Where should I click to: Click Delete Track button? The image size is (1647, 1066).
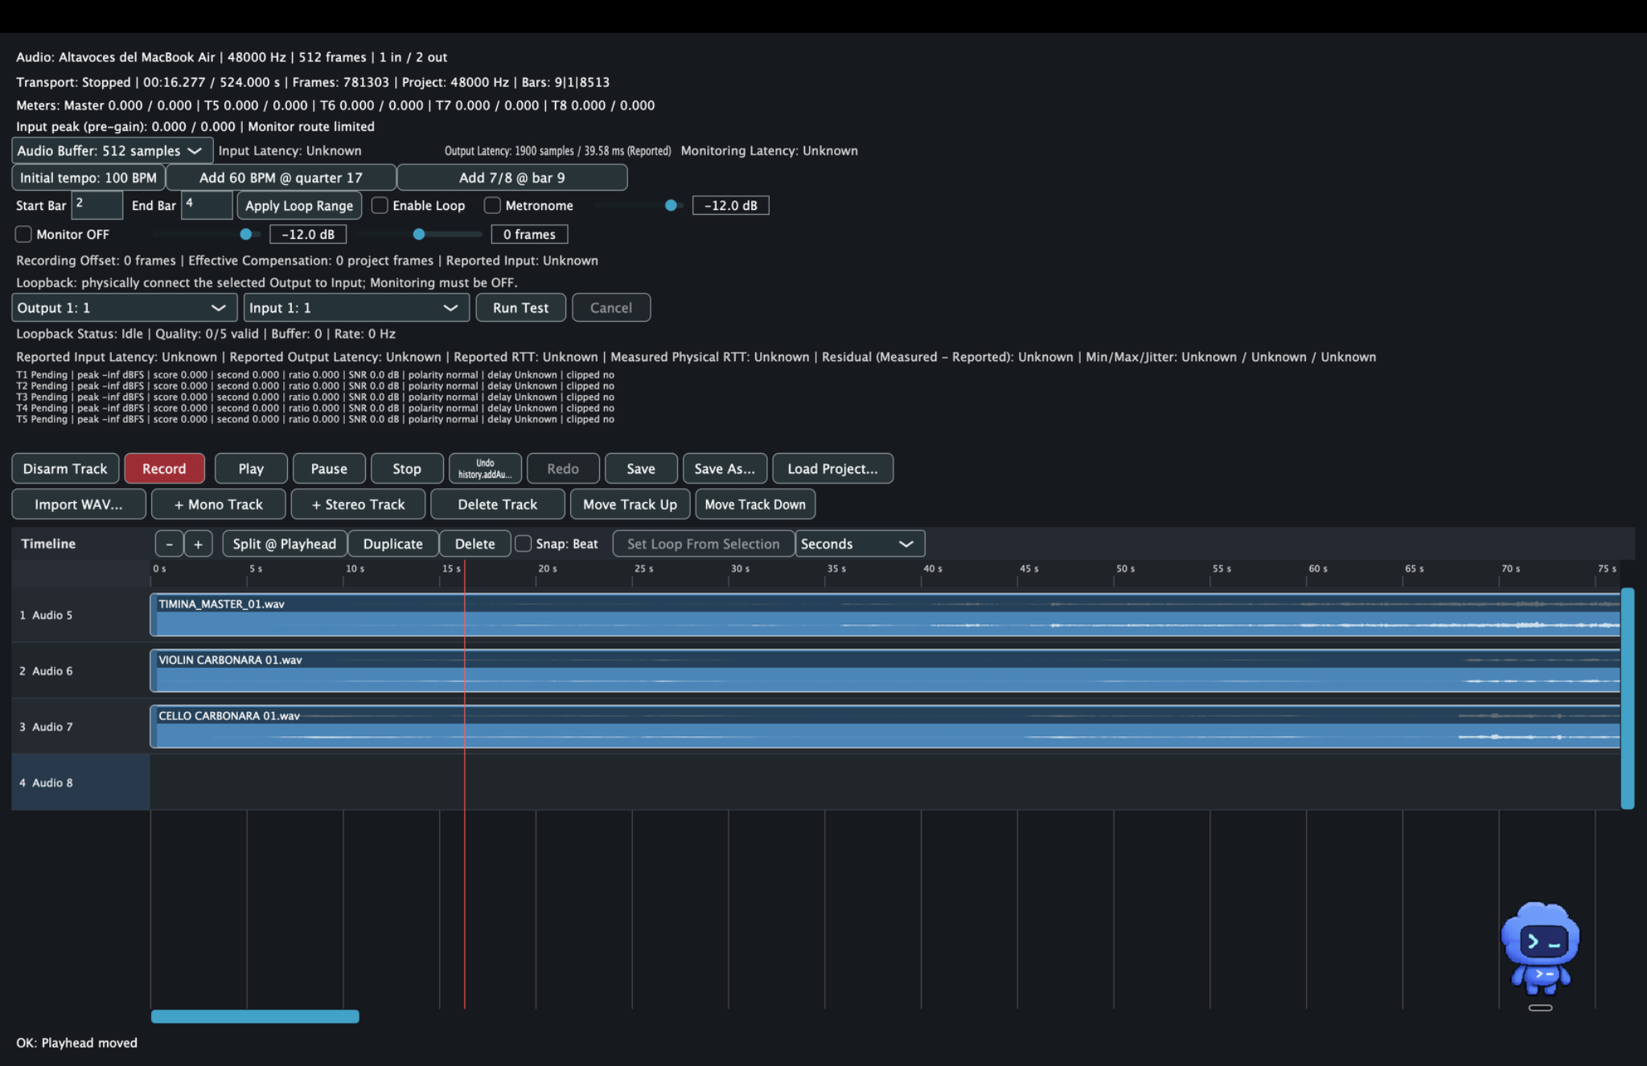[498, 504]
